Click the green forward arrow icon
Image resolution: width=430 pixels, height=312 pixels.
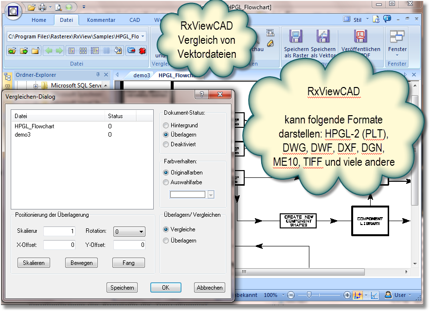59,51
